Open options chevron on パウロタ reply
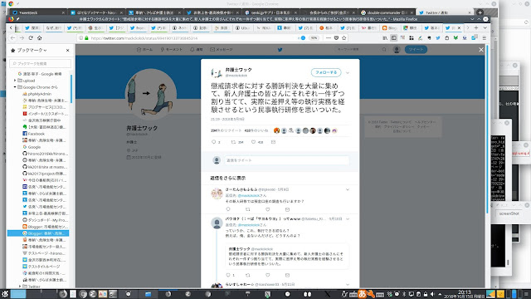This screenshot has height=299, width=531. click(348, 219)
